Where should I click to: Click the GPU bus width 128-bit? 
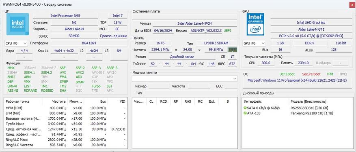pyautogui.click(x=341, y=43)
